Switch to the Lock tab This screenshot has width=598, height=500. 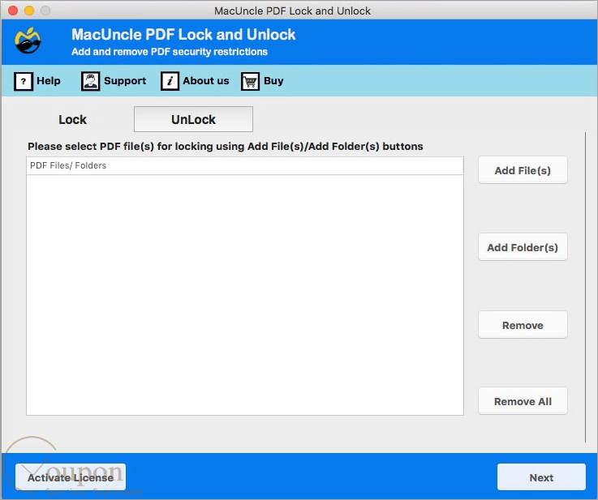pyautogui.click(x=72, y=120)
